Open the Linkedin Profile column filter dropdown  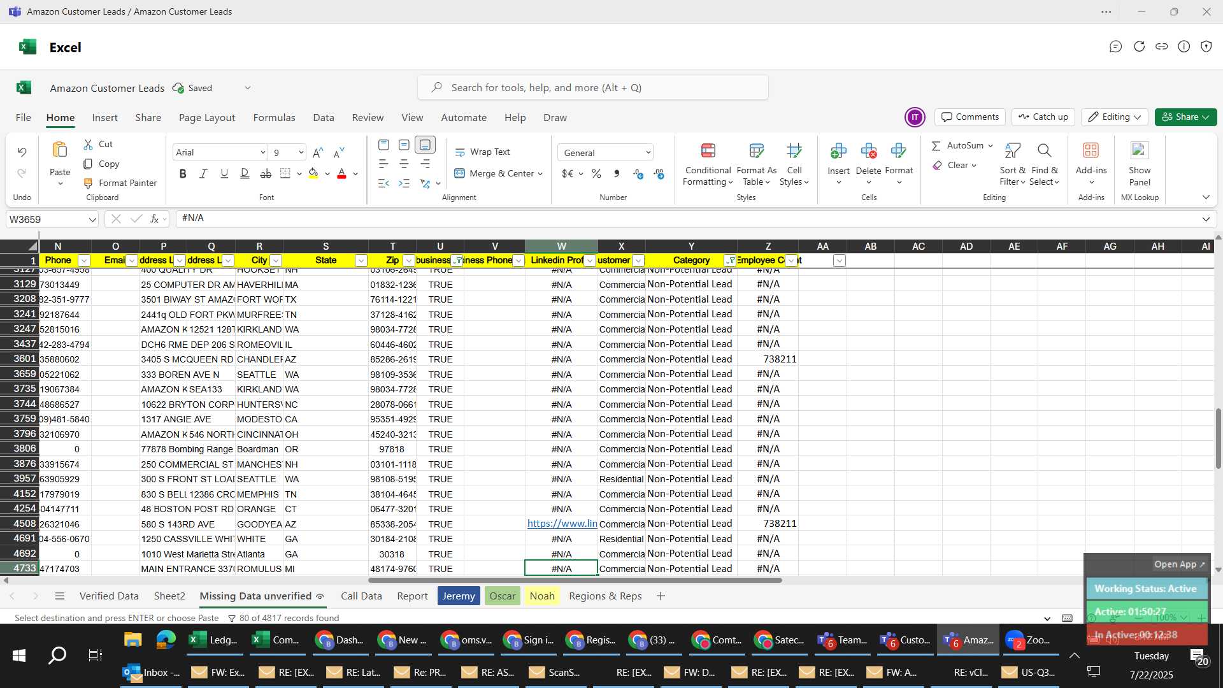point(590,261)
